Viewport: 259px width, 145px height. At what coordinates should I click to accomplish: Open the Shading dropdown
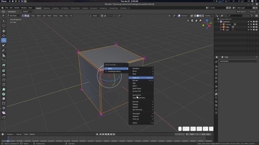tap(209, 16)
